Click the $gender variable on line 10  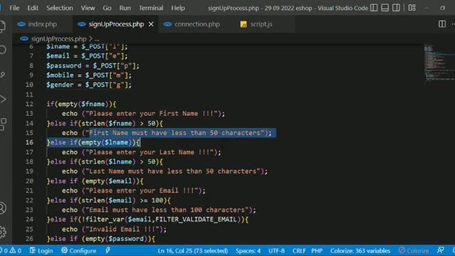[60, 85]
